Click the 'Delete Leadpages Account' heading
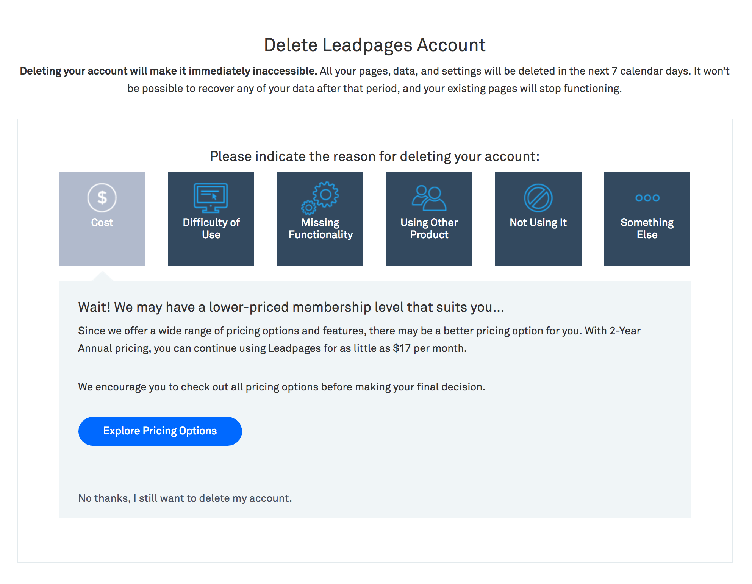 coord(375,45)
